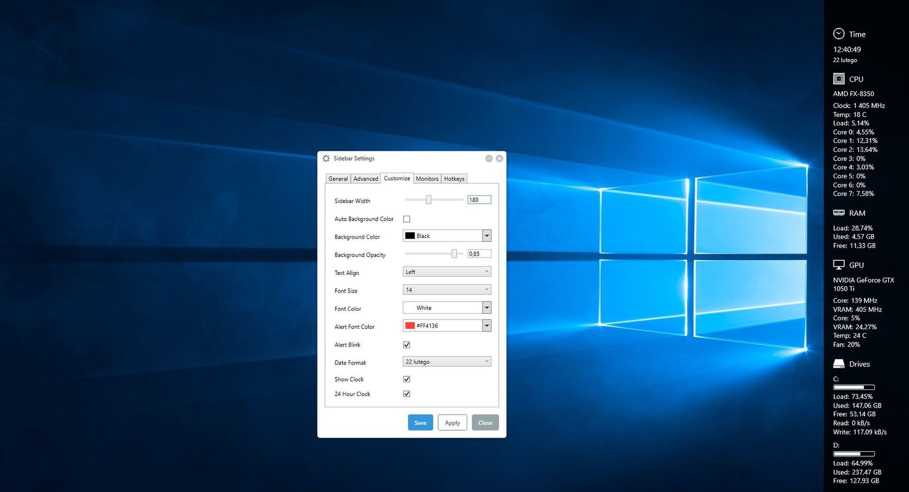Open the Font Size dropdown
909x492 pixels.
pos(447,289)
